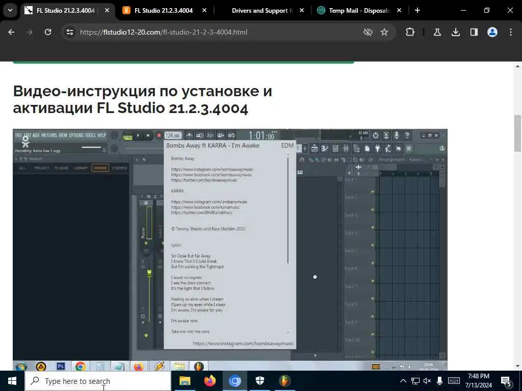Click the Type here to search box
This screenshot has width=522, height=391.
[98, 381]
